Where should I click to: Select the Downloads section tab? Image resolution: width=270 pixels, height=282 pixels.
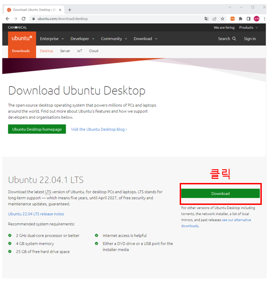(21, 51)
